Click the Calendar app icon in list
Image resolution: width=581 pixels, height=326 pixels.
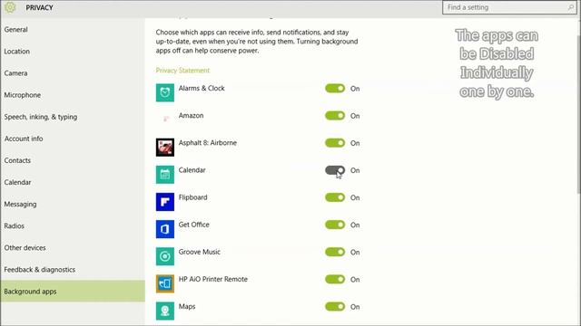coord(165,175)
